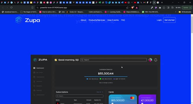Open the share icon in the address bar

tap(127, 8)
